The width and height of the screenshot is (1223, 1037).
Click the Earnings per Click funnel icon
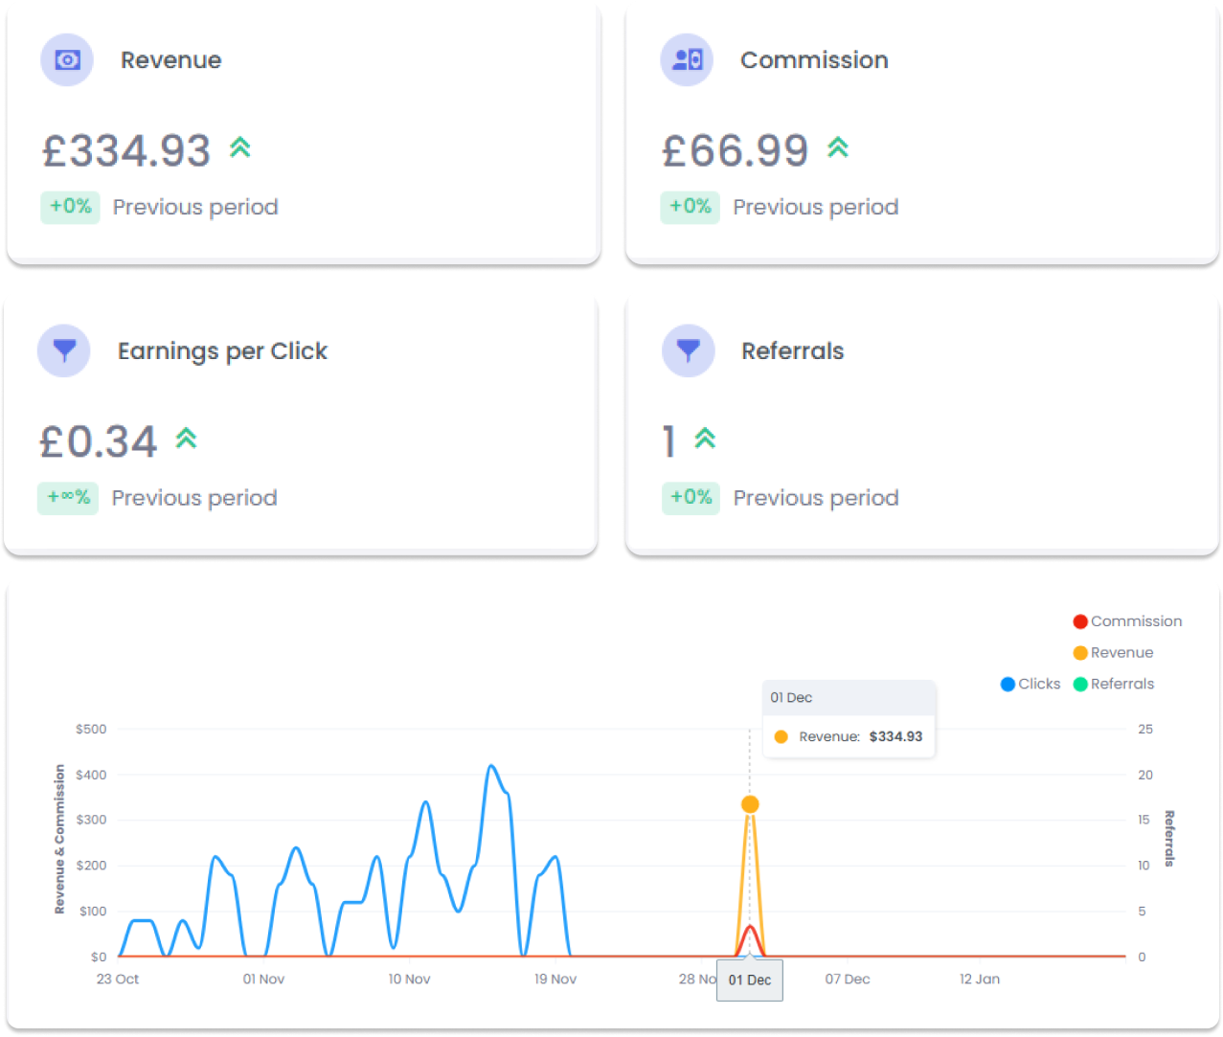point(64,350)
